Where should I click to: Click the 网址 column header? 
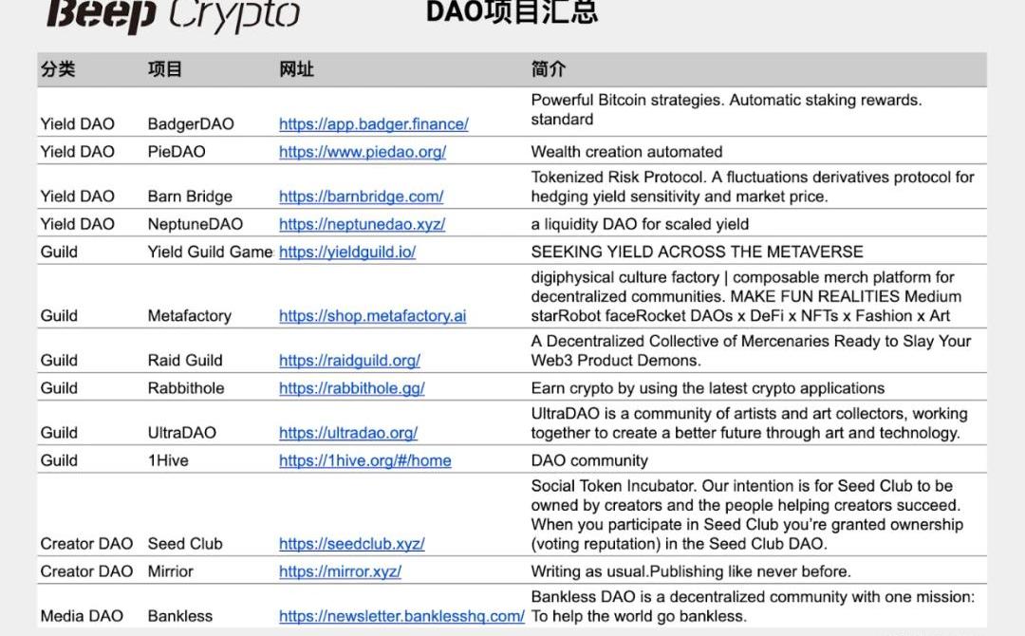tap(296, 69)
